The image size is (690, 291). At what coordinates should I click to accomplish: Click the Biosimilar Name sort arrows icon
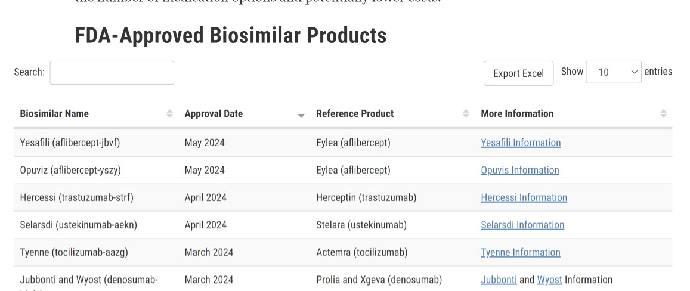tap(169, 114)
